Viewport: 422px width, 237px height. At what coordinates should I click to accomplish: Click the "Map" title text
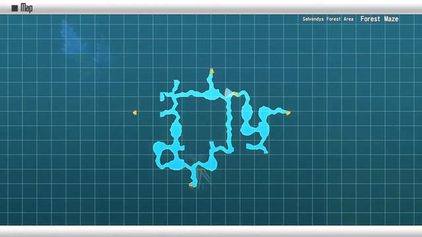pos(26,8)
